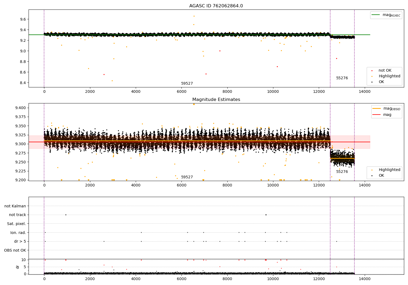The image size is (408, 285).
Task: Select the green mag AGASC legend entry
Action: tap(386, 15)
